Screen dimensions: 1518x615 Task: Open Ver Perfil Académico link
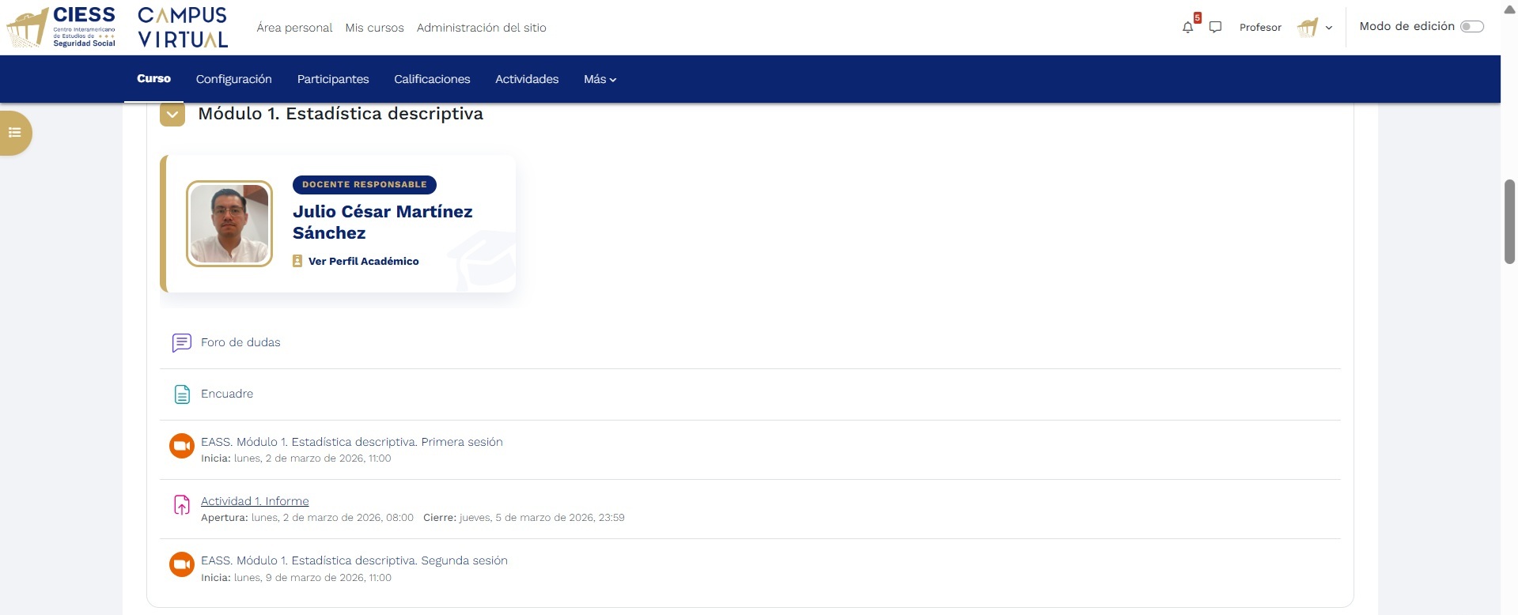363,262
